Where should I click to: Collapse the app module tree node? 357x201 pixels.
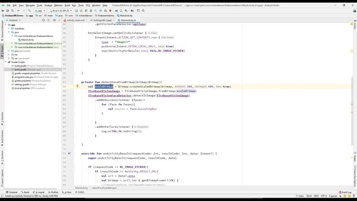click(6, 25)
